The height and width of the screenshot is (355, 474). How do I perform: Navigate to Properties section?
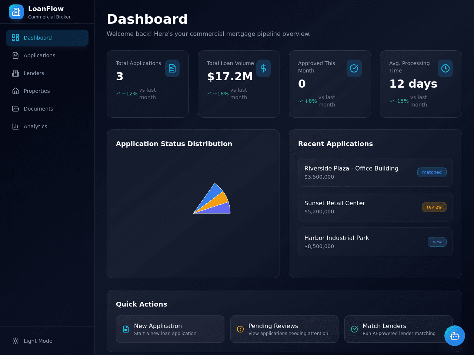47,91
